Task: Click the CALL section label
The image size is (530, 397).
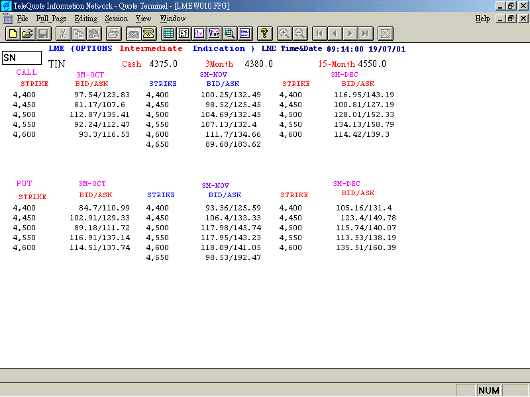Action: click(26, 72)
